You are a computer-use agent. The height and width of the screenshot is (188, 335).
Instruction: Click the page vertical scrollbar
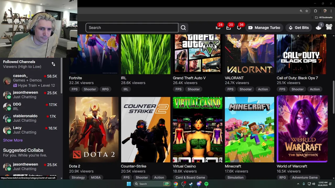[x=333, y=97]
